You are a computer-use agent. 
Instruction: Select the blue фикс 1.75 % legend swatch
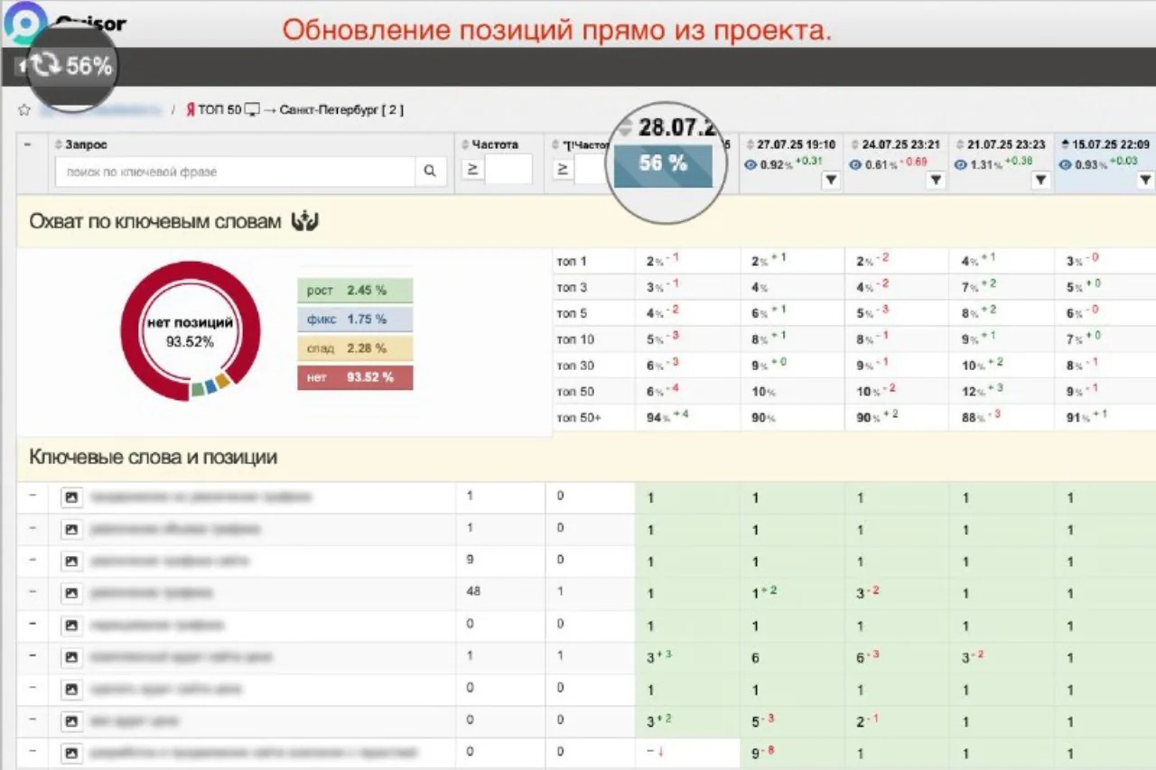pos(355,320)
